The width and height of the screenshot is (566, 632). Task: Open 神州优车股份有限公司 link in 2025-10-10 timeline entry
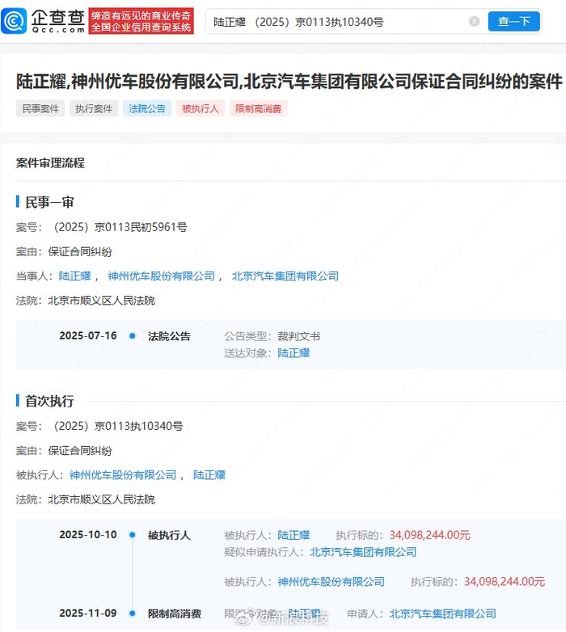pos(331,582)
